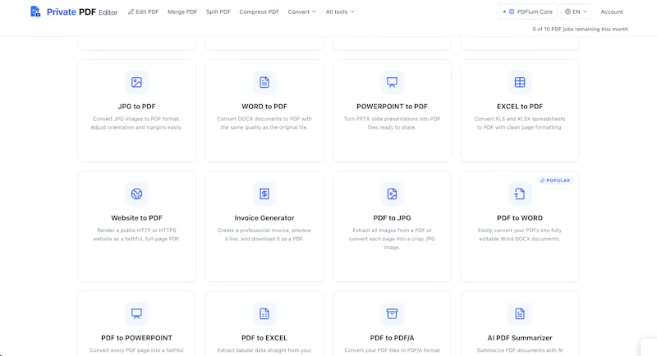
Task: Click 'Convert XLS and XLSX spreadsheets' description
Action: pos(520,123)
